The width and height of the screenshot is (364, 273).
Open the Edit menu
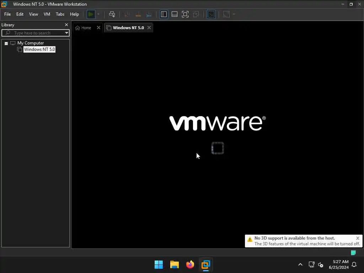pyautogui.click(x=20, y=14)
